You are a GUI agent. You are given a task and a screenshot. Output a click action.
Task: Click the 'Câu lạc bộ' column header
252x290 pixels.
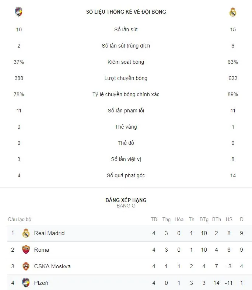coord(20,219)
